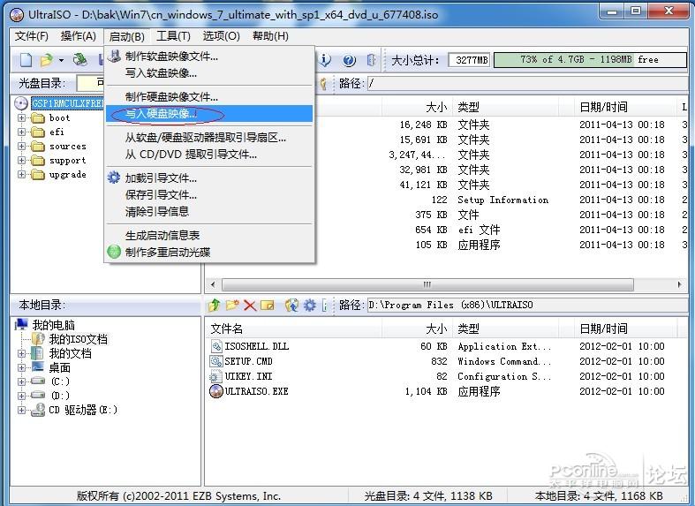
Task: Choose 清除引导信息 menu entry
Action: pyautogui.click(x=209, y=211)
